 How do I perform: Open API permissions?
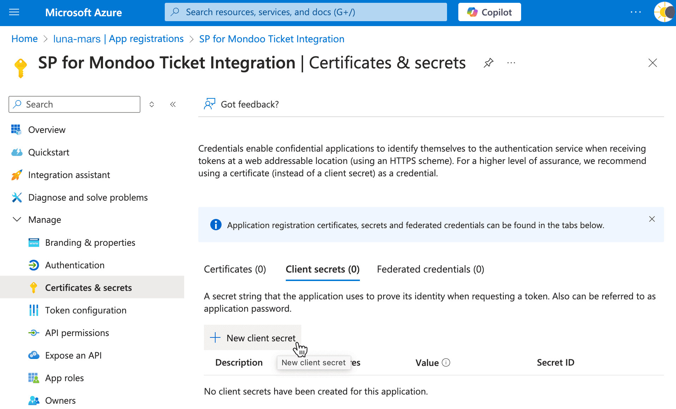pyautogui.click(x=77, y=332)
